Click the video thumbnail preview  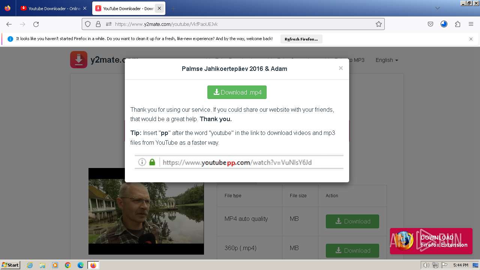pyautogui.click(x=146, y=211)
